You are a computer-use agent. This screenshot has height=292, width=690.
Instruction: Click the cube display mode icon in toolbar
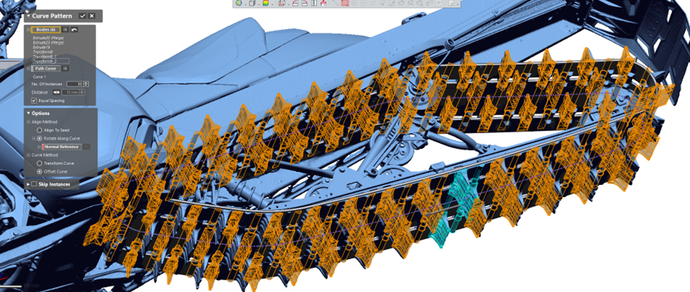click(x=253, y=3)
